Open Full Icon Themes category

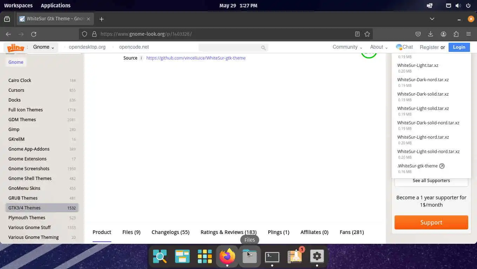click(26, 110)
